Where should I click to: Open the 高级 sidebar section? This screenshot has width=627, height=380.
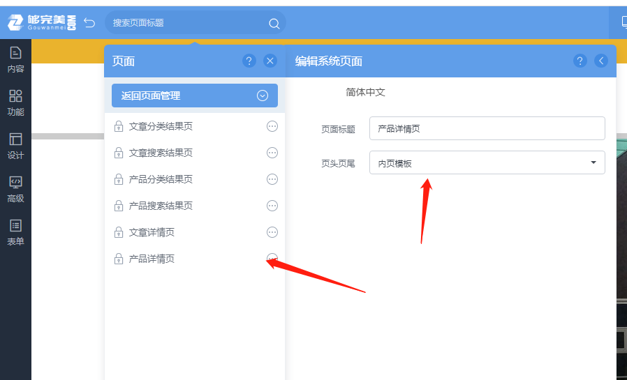point(15,189)
